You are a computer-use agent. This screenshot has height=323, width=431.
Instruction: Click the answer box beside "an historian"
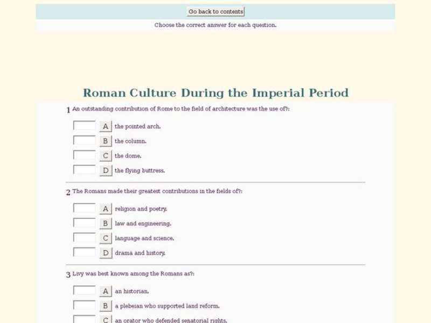pyautogui.click(x=84, y=291)
